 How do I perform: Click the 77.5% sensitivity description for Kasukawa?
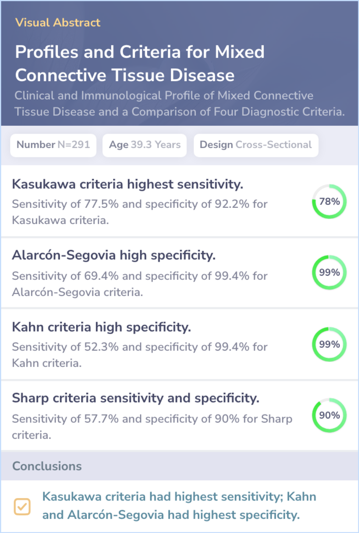click(140, 212)
